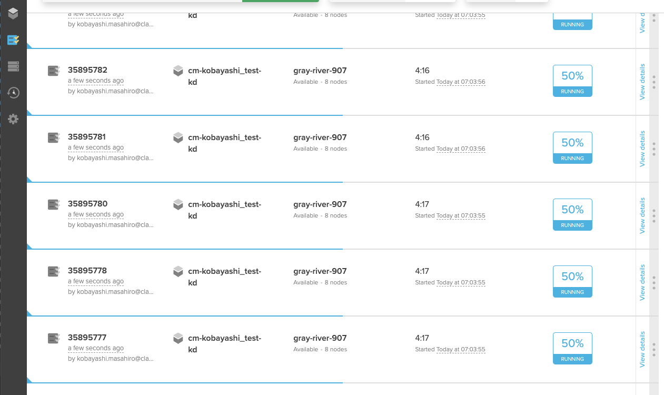Open View details for job 35895777
Viewport: 664px width, 395px height.
click(642, 350)
